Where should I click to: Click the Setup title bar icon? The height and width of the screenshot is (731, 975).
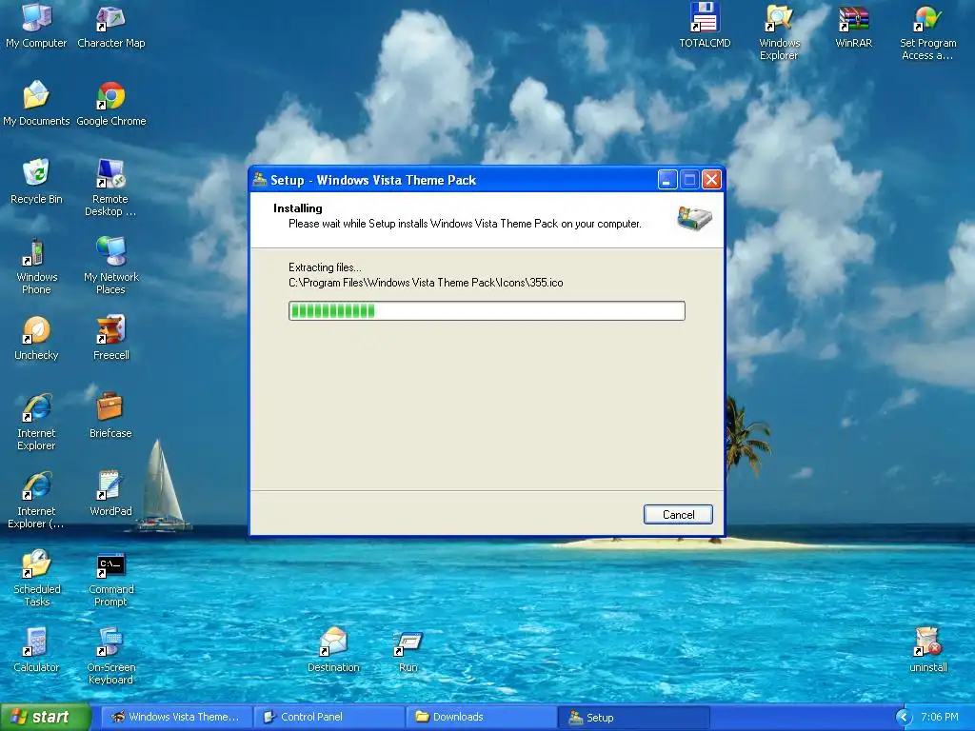pos(260,180)
